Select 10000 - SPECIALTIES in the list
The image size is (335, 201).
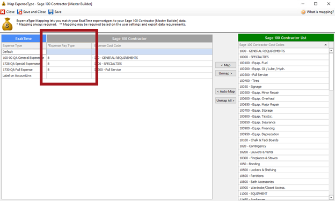283,57
